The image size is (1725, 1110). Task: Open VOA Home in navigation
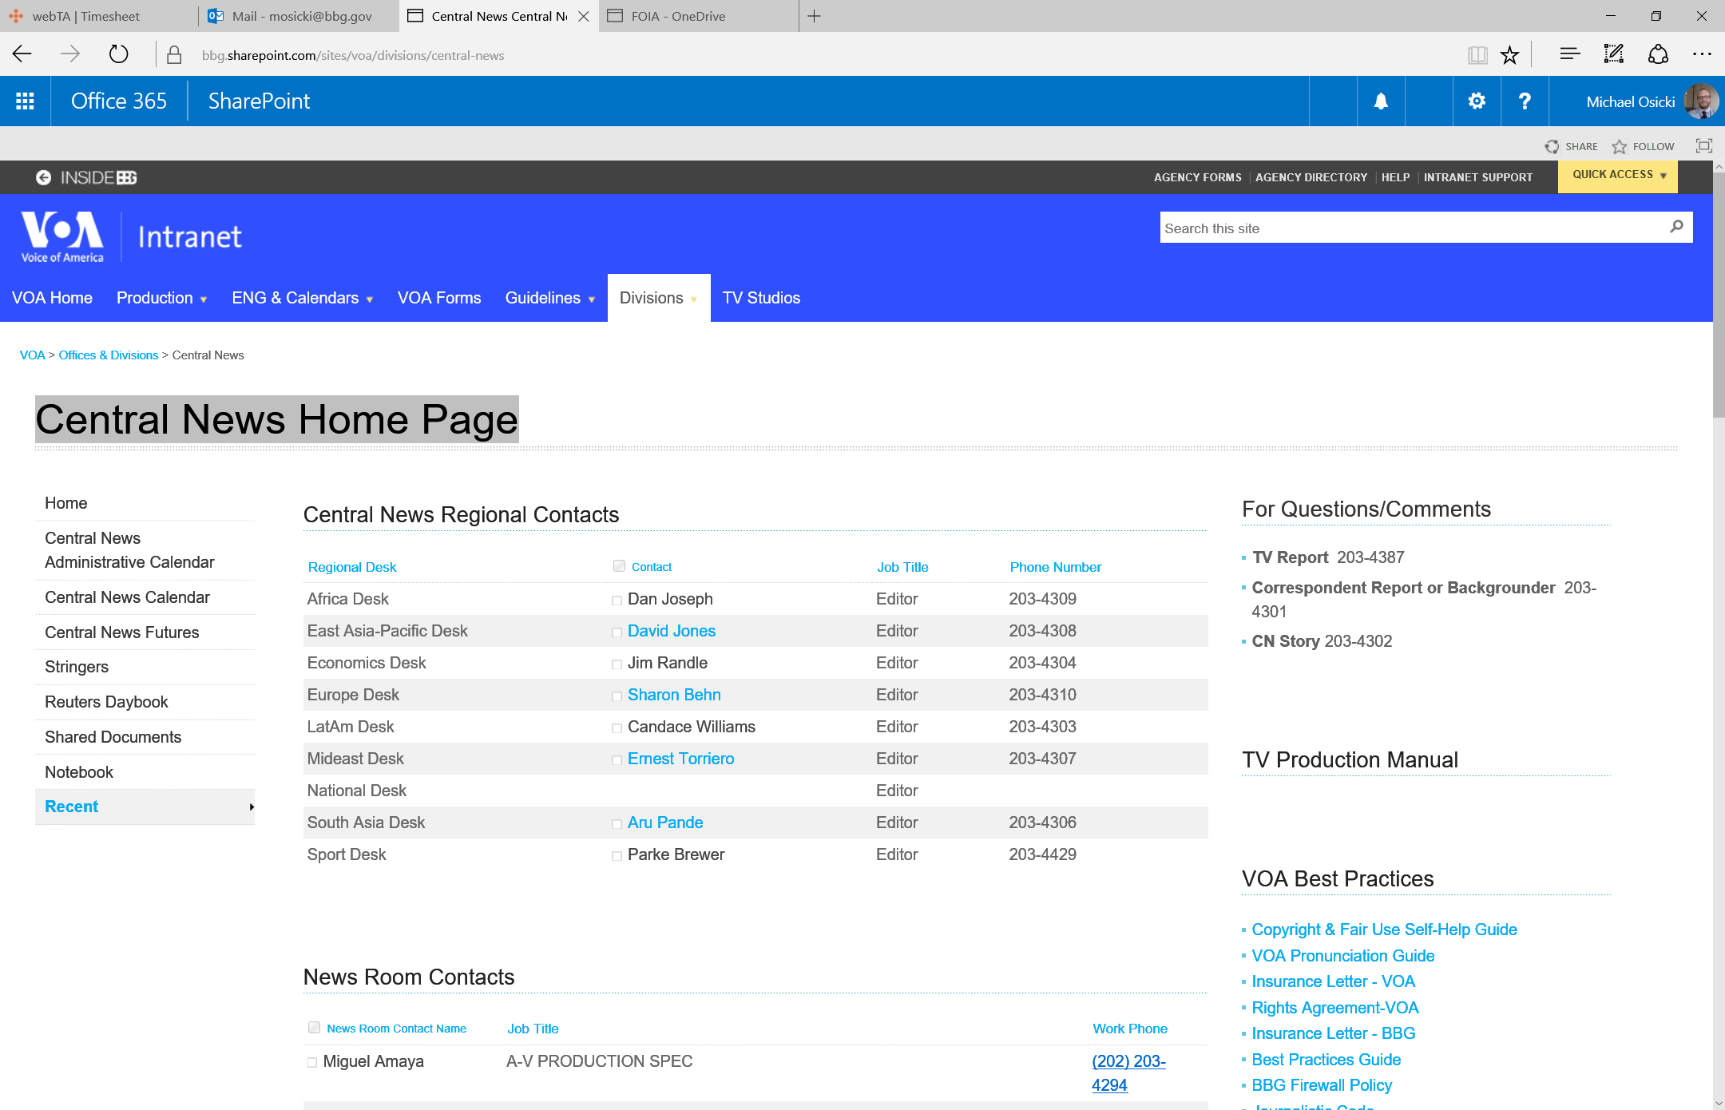click(x=52, y=298)
